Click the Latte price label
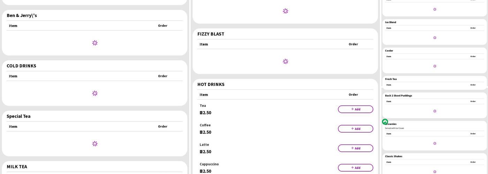488x174 pixels. click(x=205, y=152)
